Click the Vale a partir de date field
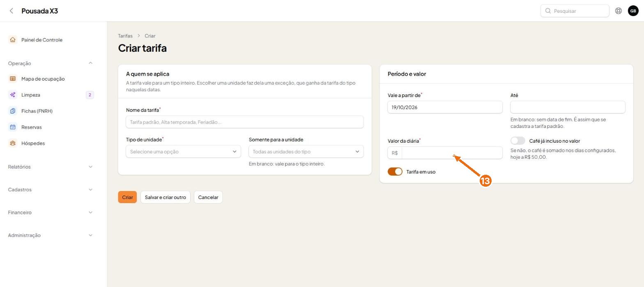Screen dimensions: 644x287 pos(445,107)
